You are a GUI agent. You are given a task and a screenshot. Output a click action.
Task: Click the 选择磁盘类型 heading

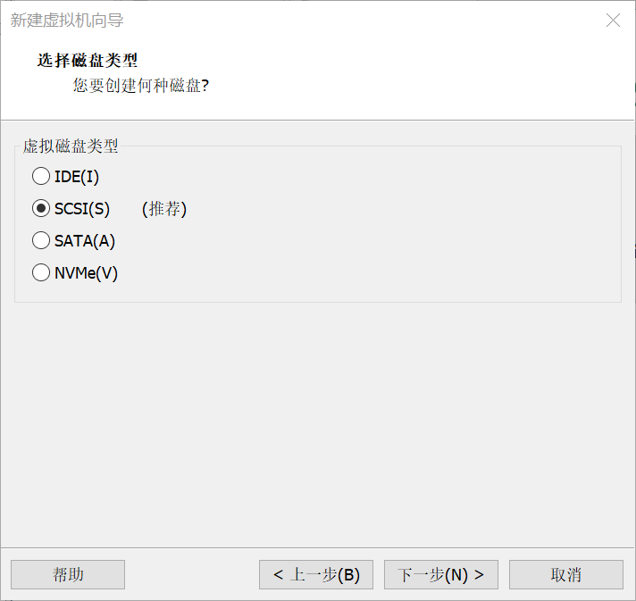(x=88, y=61)
